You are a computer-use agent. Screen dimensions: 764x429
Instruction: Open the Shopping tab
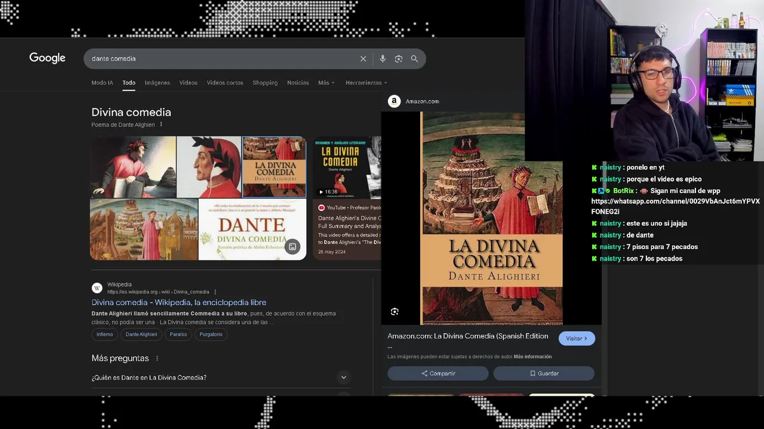(265, 83)
